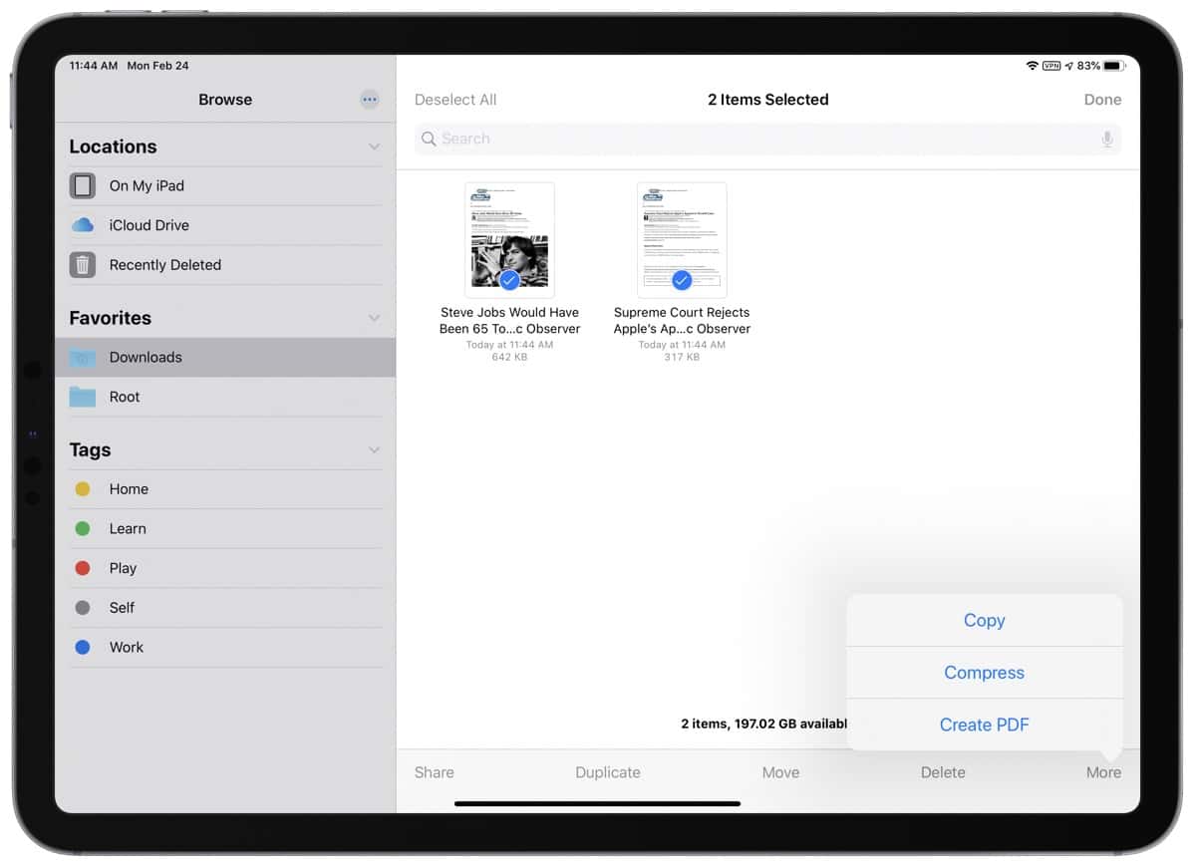Tap inside the Search field
The height and width of the screenshot is (868, 1196).
click(698, 140)
